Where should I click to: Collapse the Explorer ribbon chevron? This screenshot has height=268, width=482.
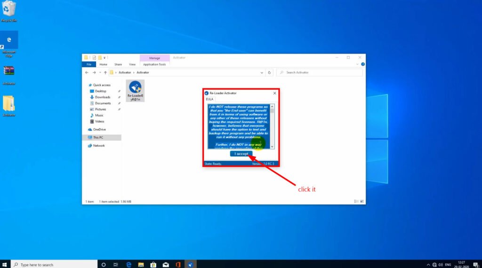[x=357, y=64]
